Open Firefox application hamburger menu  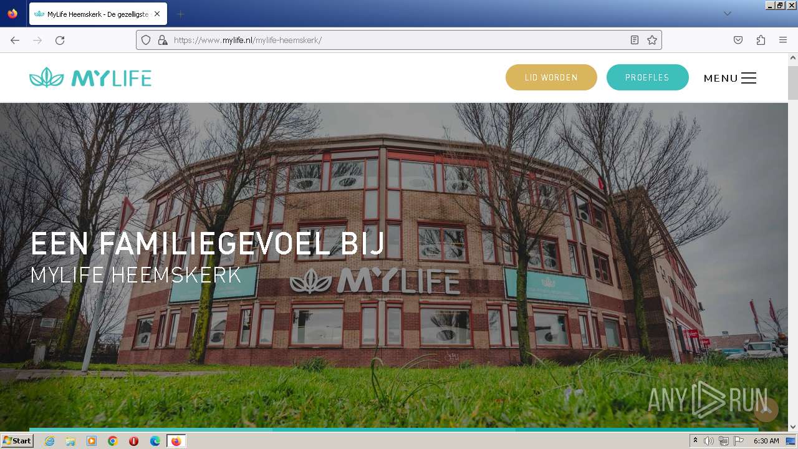click(x=783, y=40)
